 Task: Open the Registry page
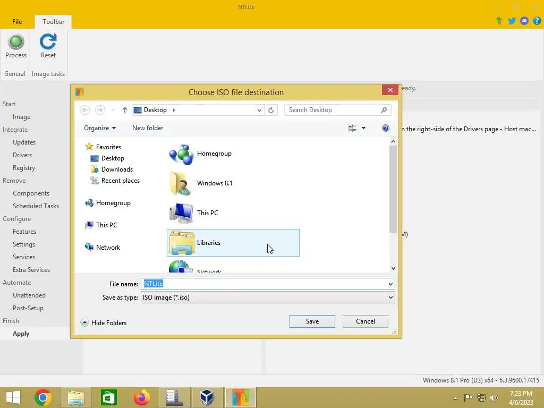(24, 168)
